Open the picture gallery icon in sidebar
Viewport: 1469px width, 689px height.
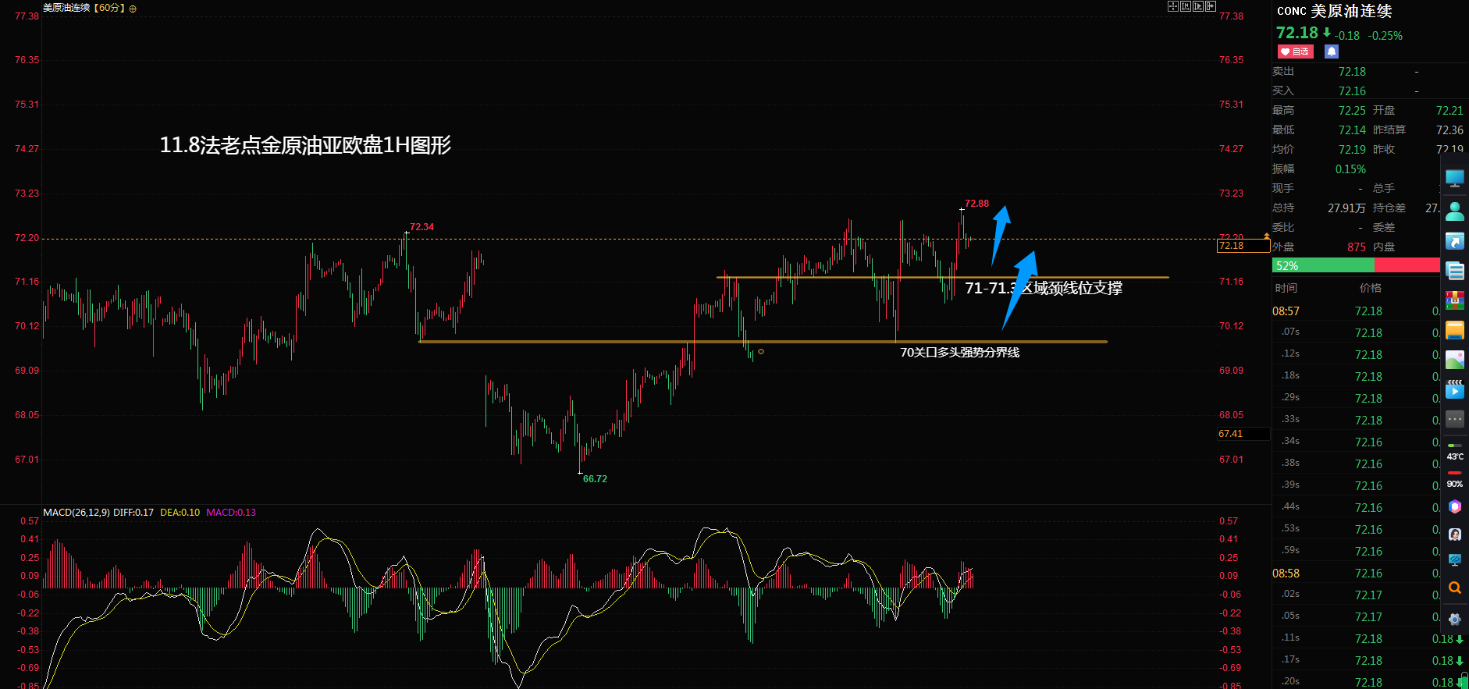coord(1454,360)
